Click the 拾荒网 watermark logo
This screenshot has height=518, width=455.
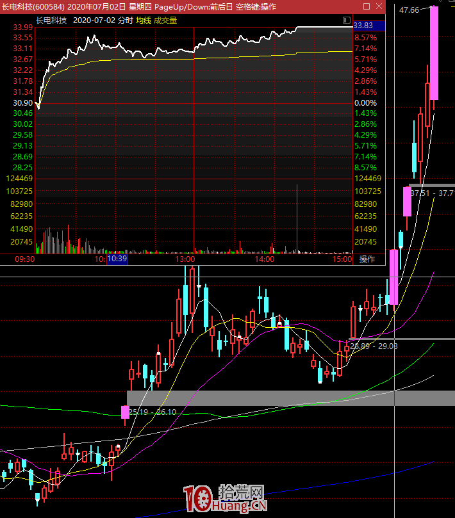(x=226, y=499)
